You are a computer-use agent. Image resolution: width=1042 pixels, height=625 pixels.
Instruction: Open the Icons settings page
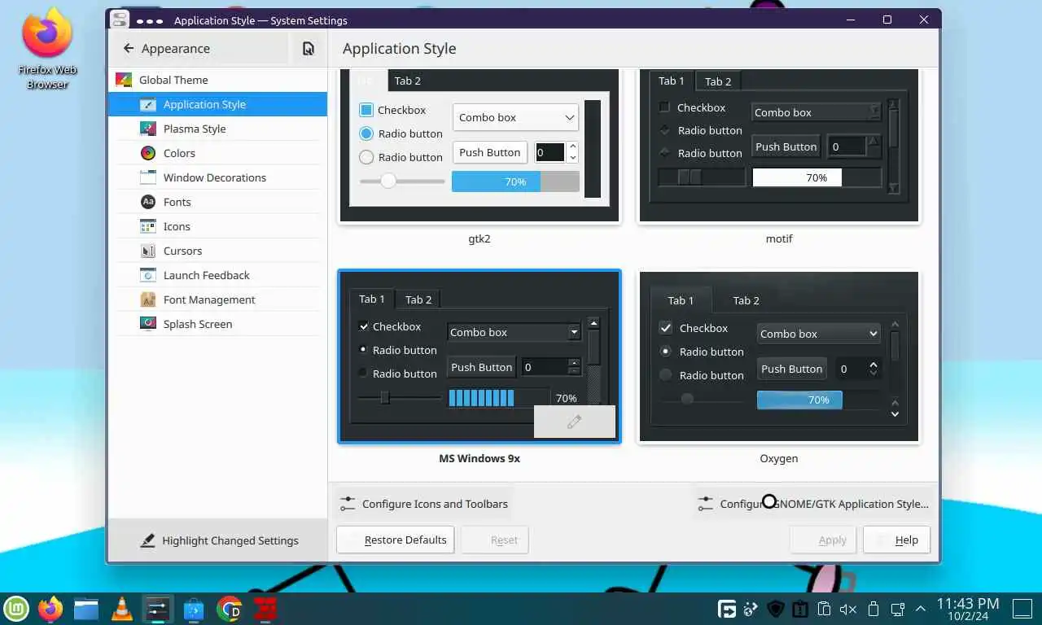click(x=217, y=226)
